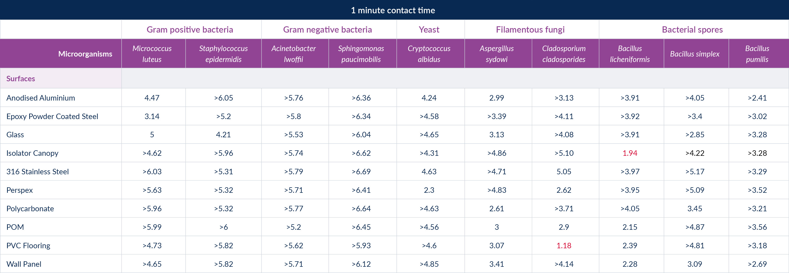Select the 'Bacterial spores' group header

(692, 30)
